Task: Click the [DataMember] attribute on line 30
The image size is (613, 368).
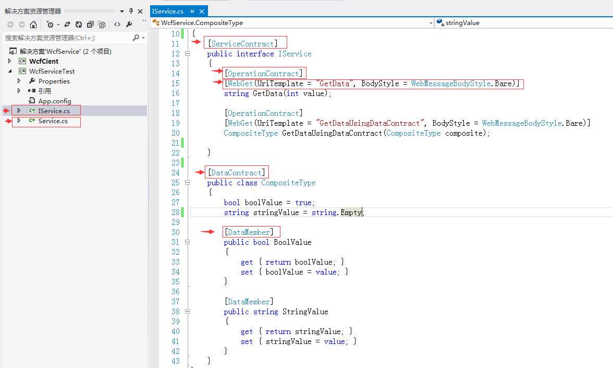Action: coord(249,232)
